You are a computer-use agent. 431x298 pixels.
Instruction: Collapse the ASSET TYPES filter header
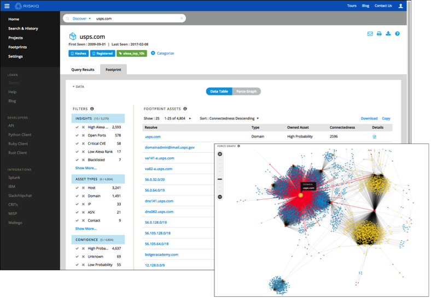pos(98,179)
